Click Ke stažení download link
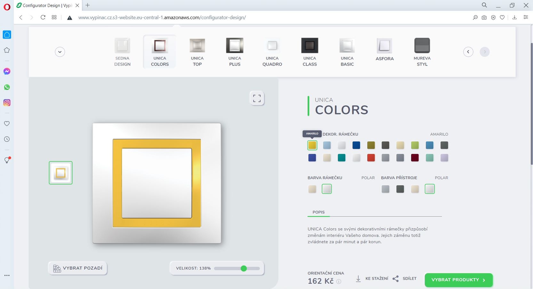 pyautogui.click(x=372, y=278)
